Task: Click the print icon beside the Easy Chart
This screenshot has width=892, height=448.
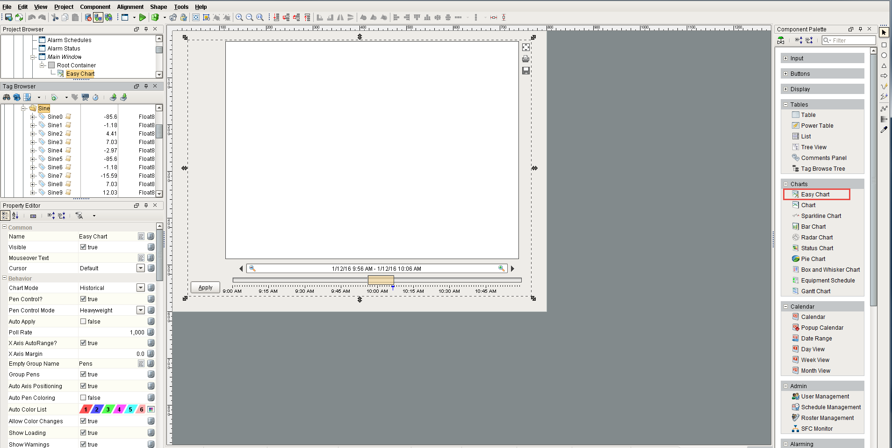Action: (526, 59)
